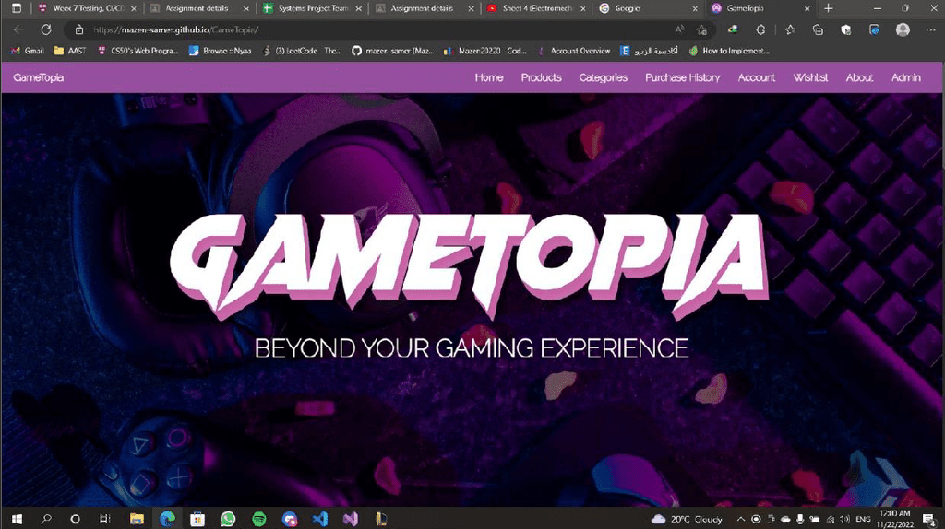Viewport: 945px width, 529px height.
Task: Open the browser settings and more menu
Action: click(930, 29)
